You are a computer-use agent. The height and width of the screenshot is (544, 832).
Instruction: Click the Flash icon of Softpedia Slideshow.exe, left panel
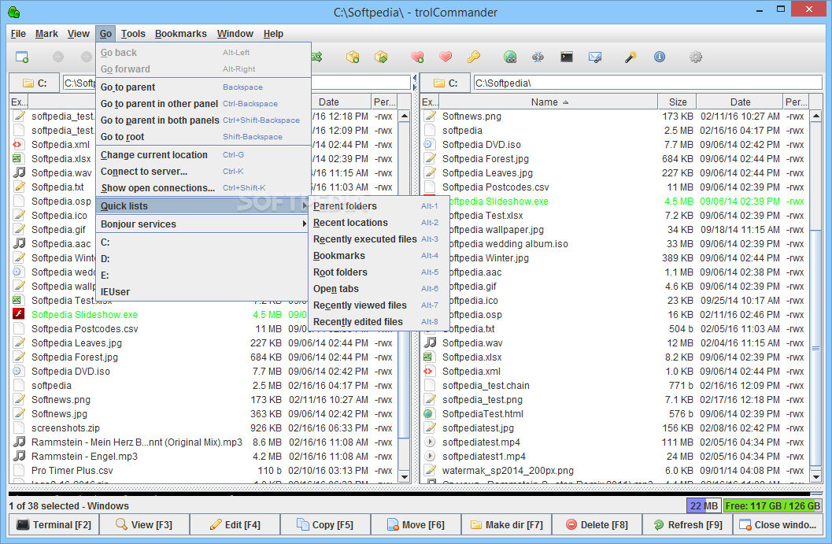point(19,314)
